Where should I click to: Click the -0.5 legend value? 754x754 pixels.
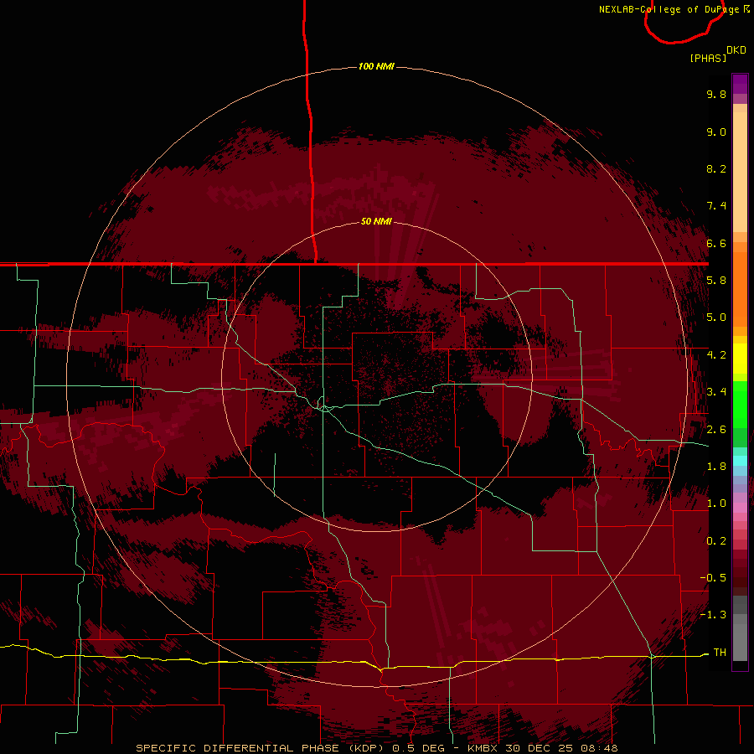point(713,578)
